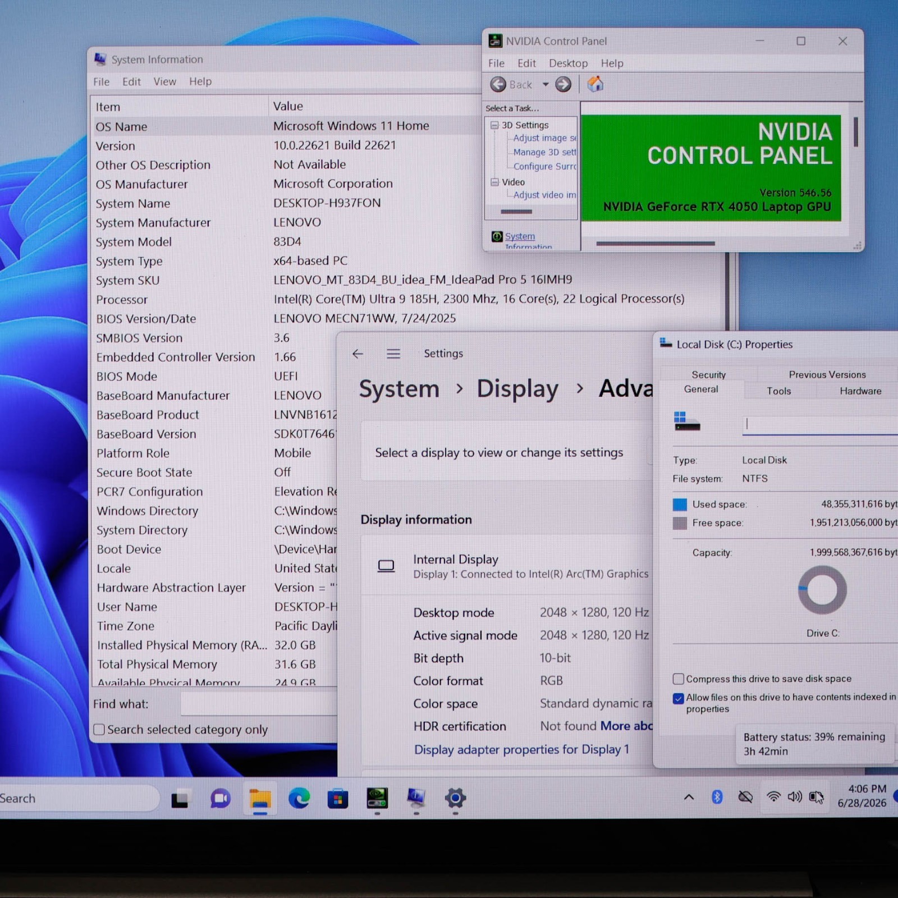Image resolution: width=898 pixels, height=898 pixels.
Task: Select Manage 3D settings task
Action: (544, 152)
